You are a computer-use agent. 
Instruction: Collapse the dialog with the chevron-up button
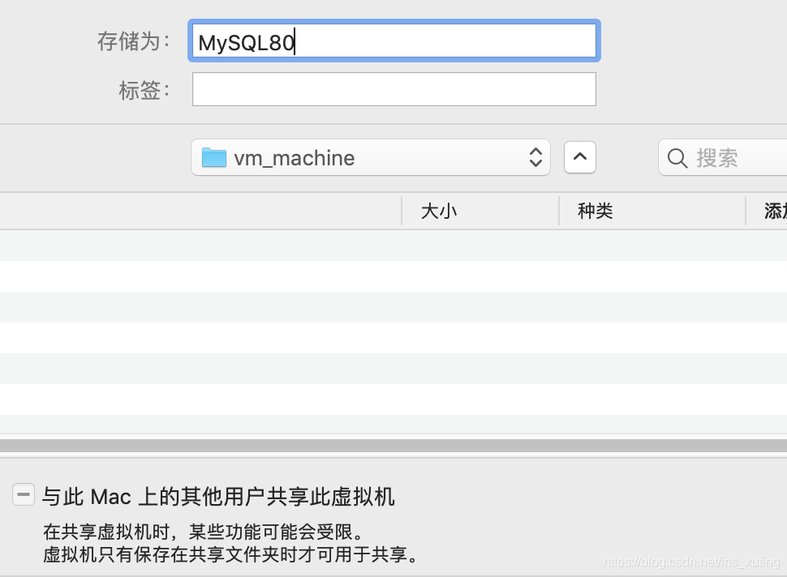pyautogui.click(x=580, y=157)
